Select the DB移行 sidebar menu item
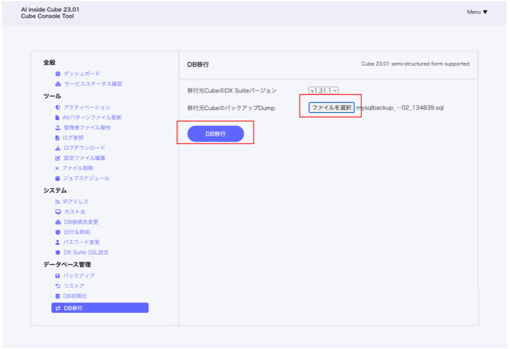Viewport: 510px width, 349px height. coord(100,308)
